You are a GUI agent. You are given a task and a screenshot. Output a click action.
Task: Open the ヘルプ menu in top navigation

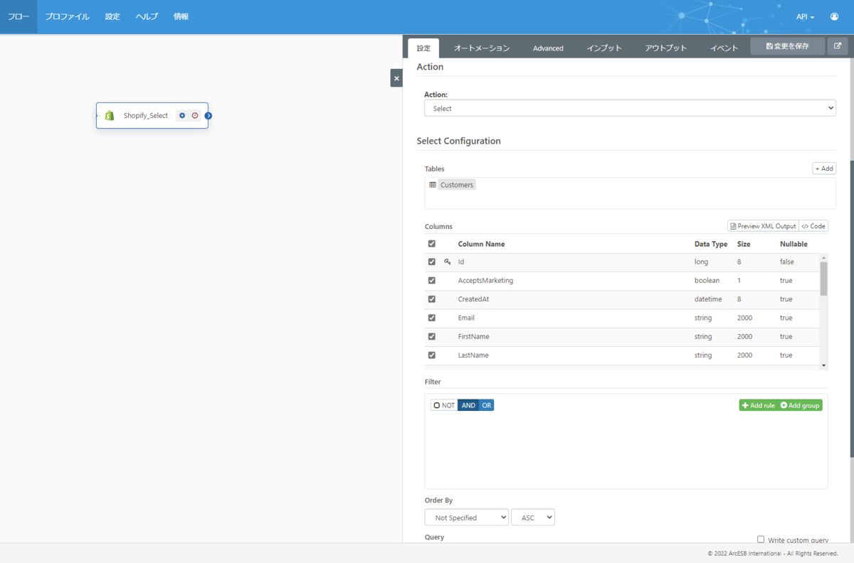(147, 16)
